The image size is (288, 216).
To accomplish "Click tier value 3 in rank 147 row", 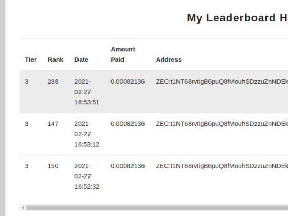I will click(27, 124).
